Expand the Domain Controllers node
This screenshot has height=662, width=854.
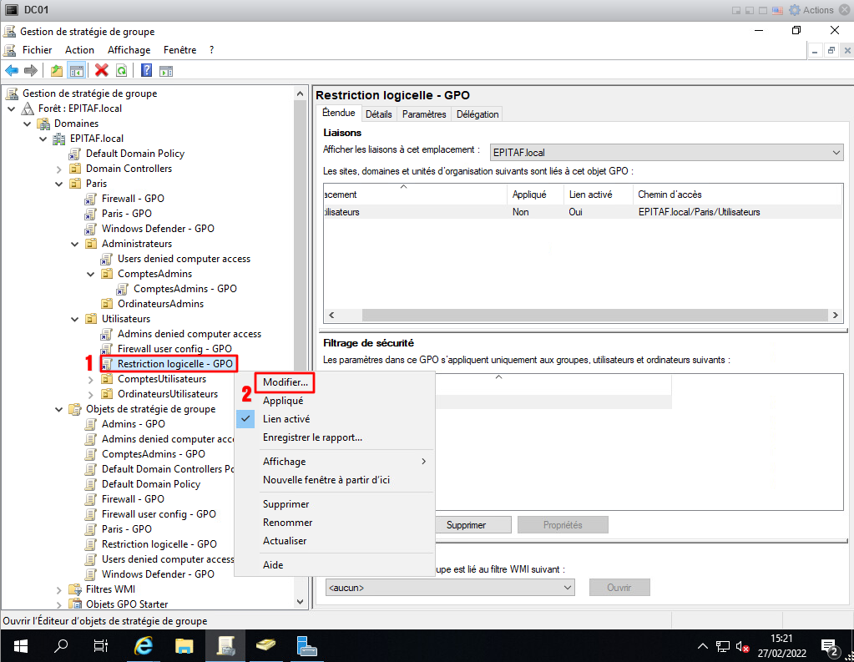[x=58, y=169]
